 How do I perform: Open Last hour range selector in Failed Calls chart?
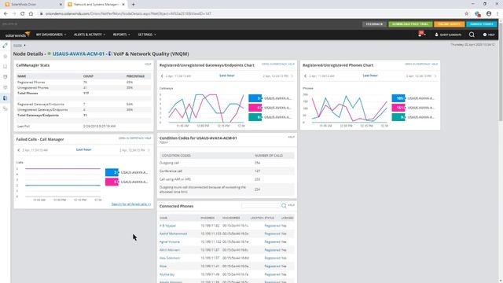84,149
